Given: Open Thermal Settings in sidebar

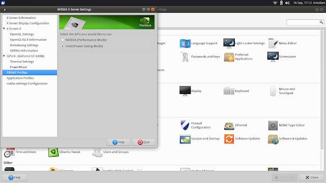Looking at the screenshot, I should tap(22, 62).
